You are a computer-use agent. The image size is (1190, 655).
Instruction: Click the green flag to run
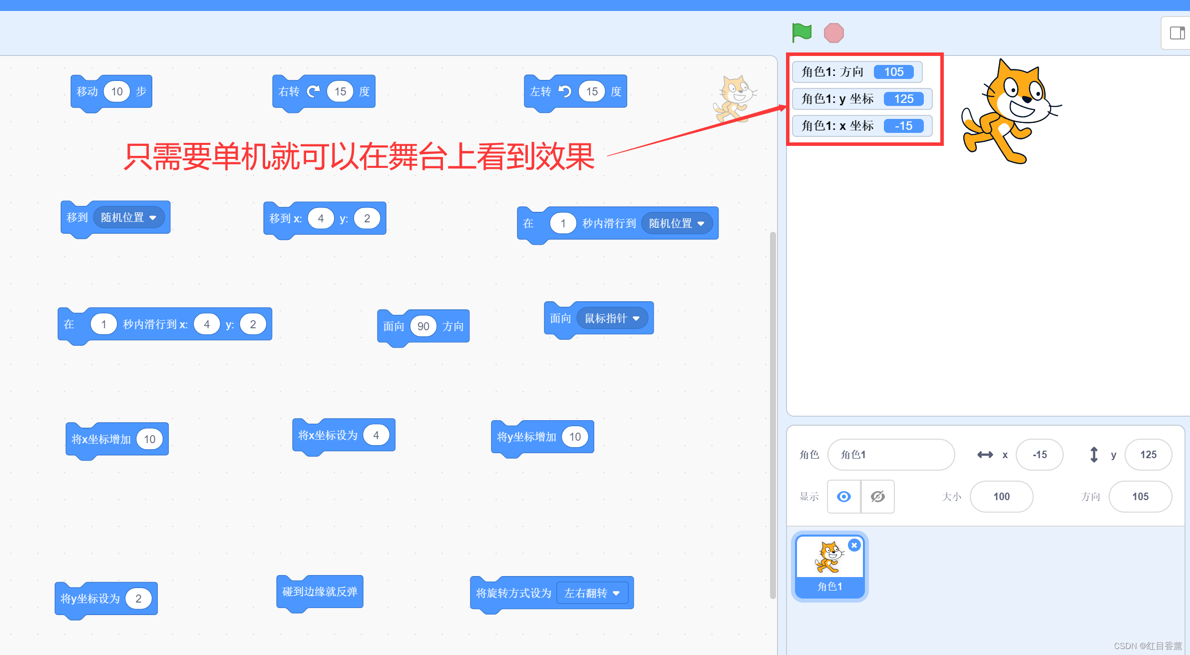point(801,32)
